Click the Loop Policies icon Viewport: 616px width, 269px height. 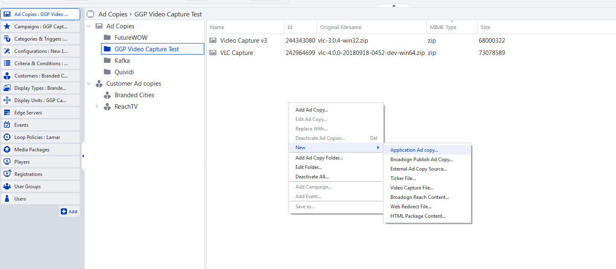[7, 137]
